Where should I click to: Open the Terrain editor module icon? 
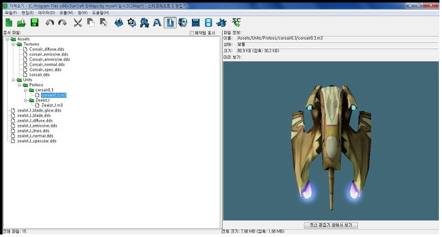pyautogui.click(x=119, y=23)
